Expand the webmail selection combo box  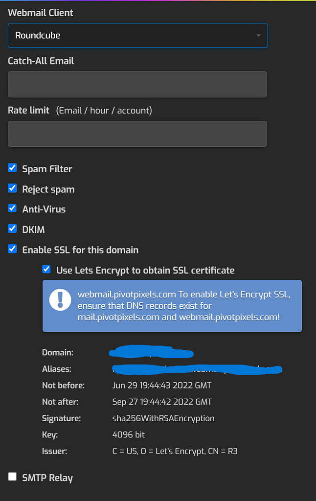(137, 35)
